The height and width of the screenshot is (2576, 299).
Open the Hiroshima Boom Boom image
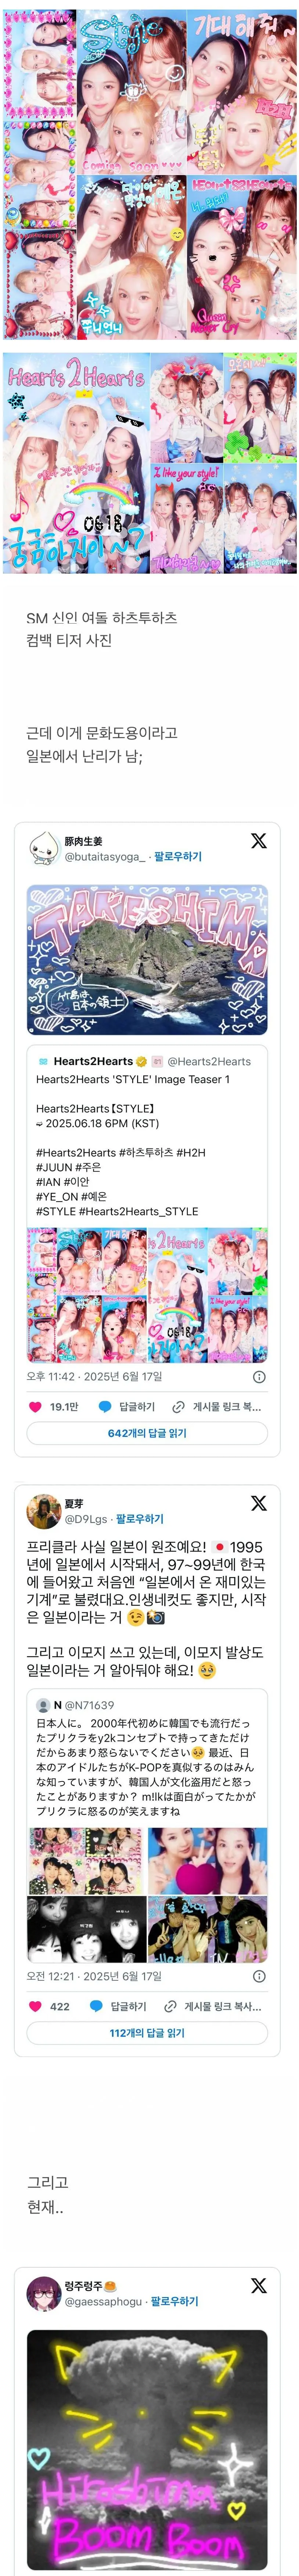[147, 2450]
